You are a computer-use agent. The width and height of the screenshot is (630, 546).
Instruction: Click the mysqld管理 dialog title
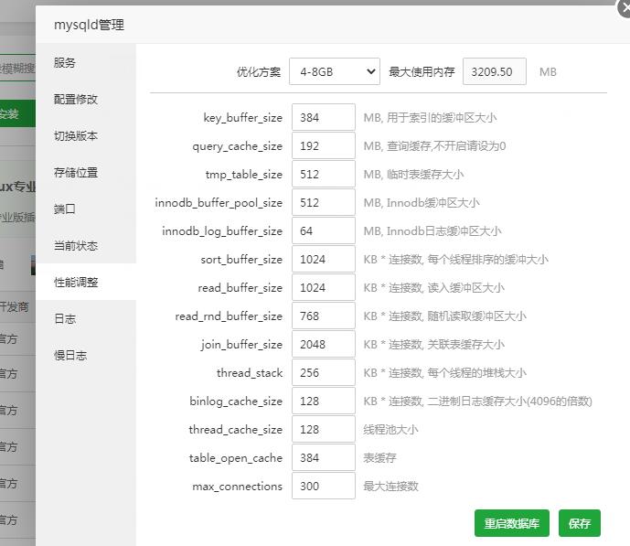pos(89,25)
